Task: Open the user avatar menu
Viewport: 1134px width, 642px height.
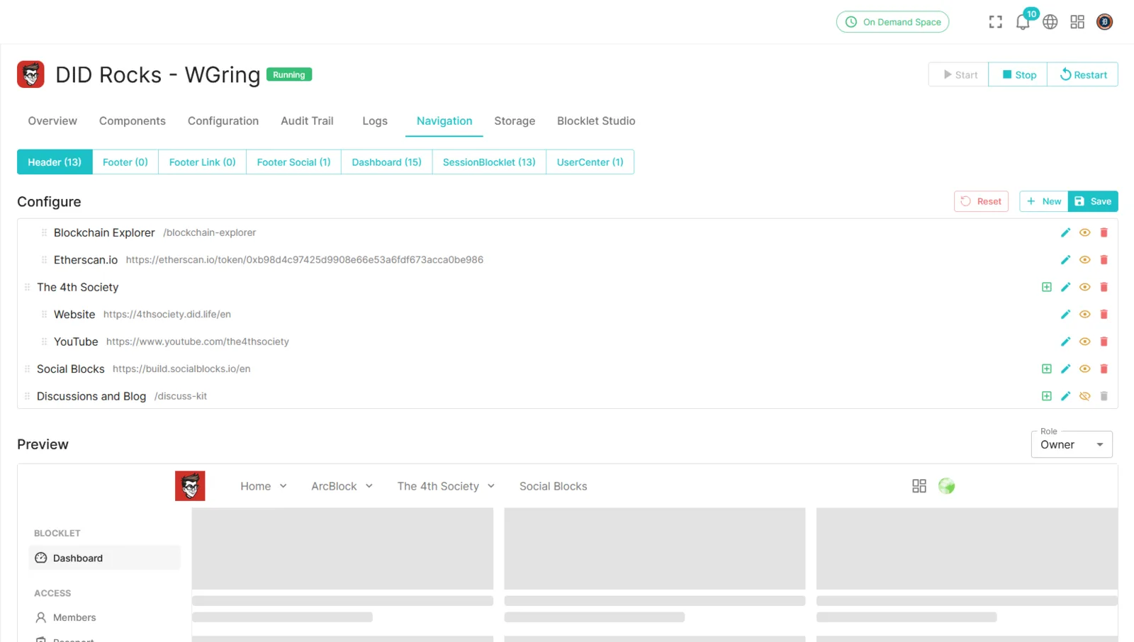Action: [x=1104, y=22]
